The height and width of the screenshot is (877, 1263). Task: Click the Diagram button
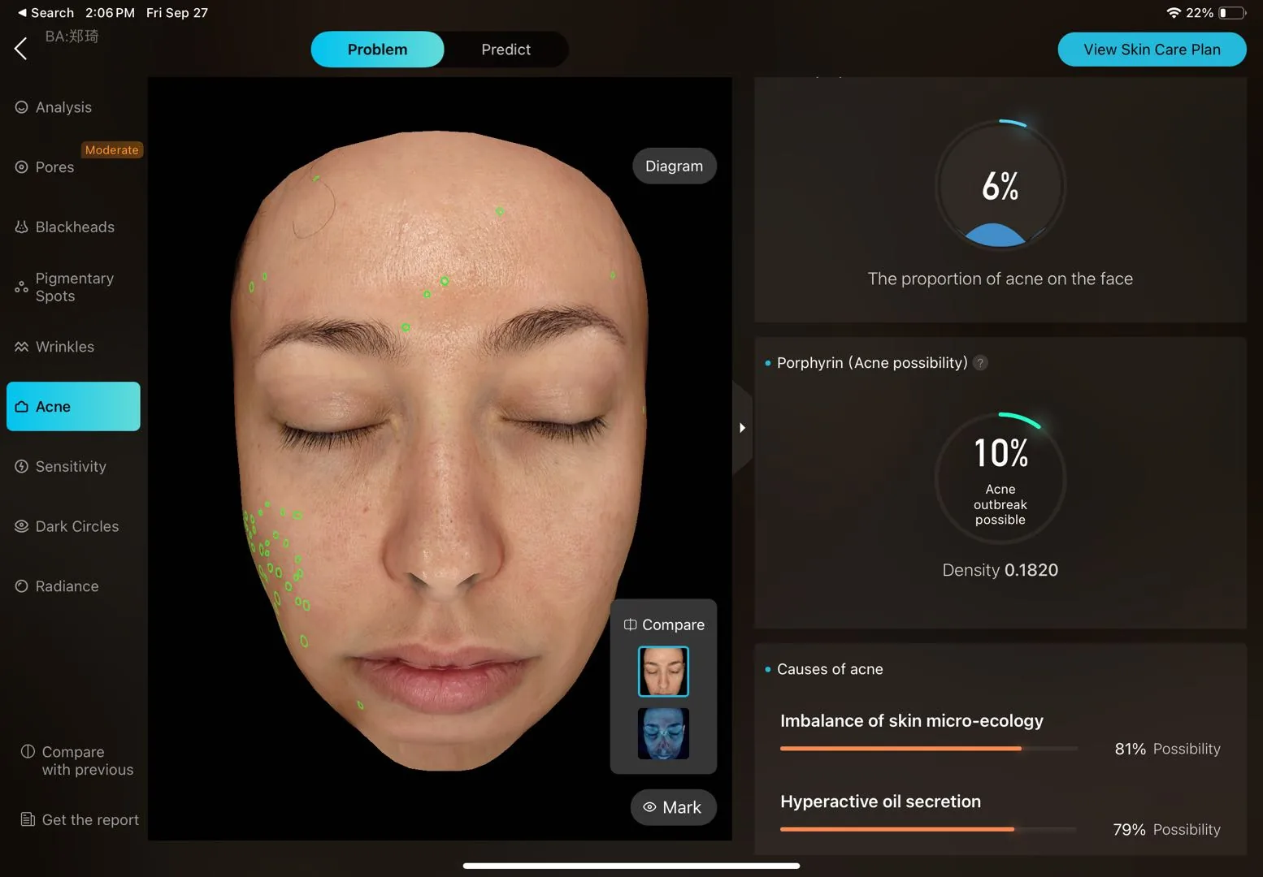coord(675,166)
